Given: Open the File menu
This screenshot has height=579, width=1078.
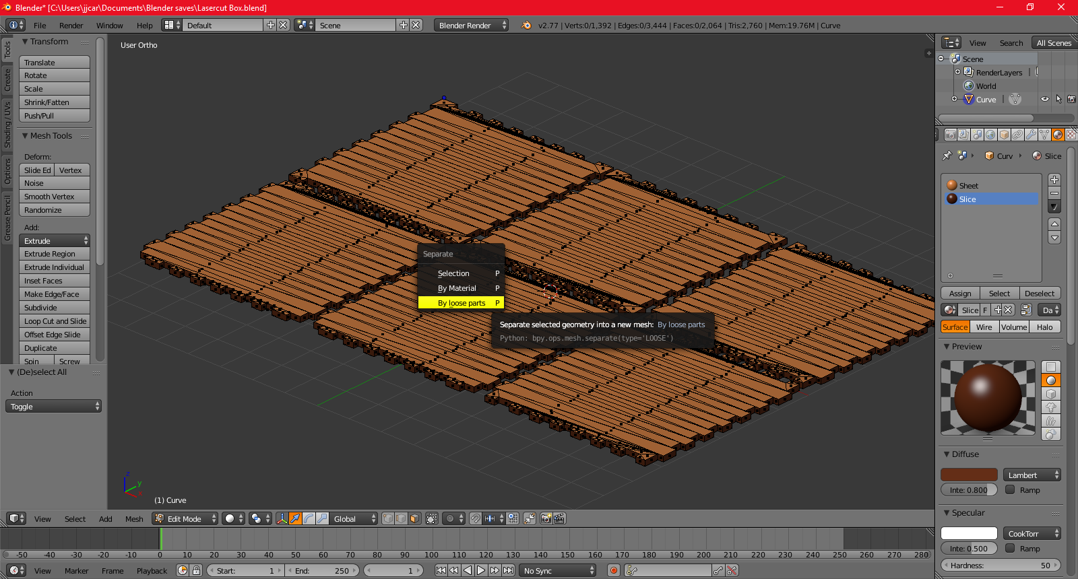Looking at the screenshot, I should coord(40,26).
